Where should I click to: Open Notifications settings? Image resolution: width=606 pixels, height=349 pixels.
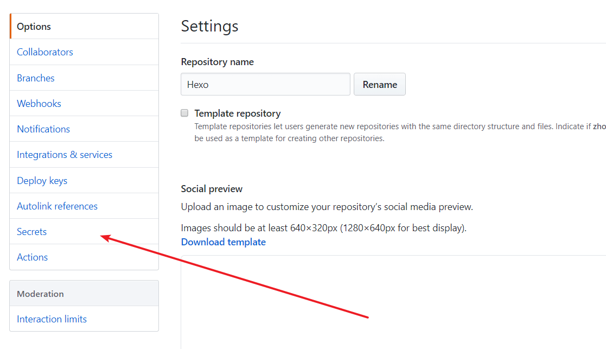click(43, 129)
